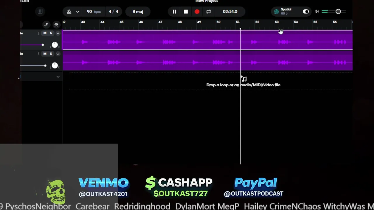This screenshot has height=210, width=374.
Task: Click bar 50 on the timeline ruler
Action: 218,22
